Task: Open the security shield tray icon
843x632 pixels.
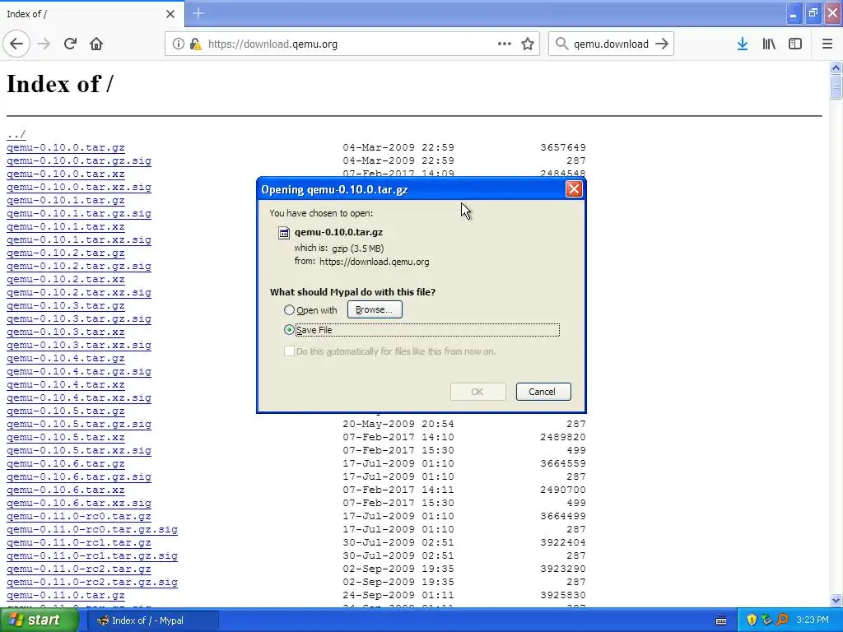Action: pyautogui.click(x=752, y=620)
